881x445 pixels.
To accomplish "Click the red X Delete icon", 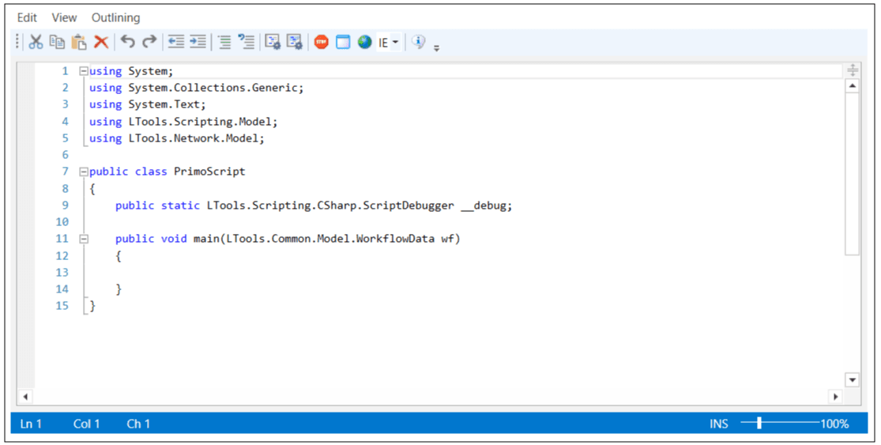I will tap(101, 43).
